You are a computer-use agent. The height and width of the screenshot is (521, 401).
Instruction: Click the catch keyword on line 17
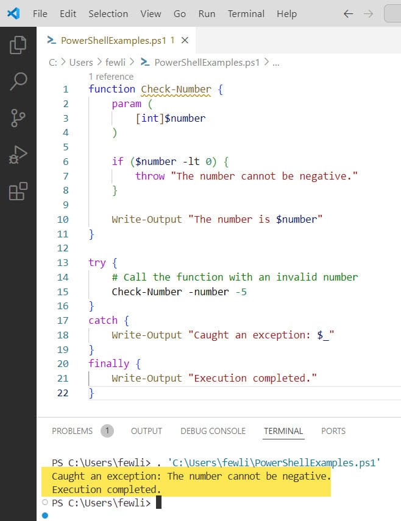point(103,320)
